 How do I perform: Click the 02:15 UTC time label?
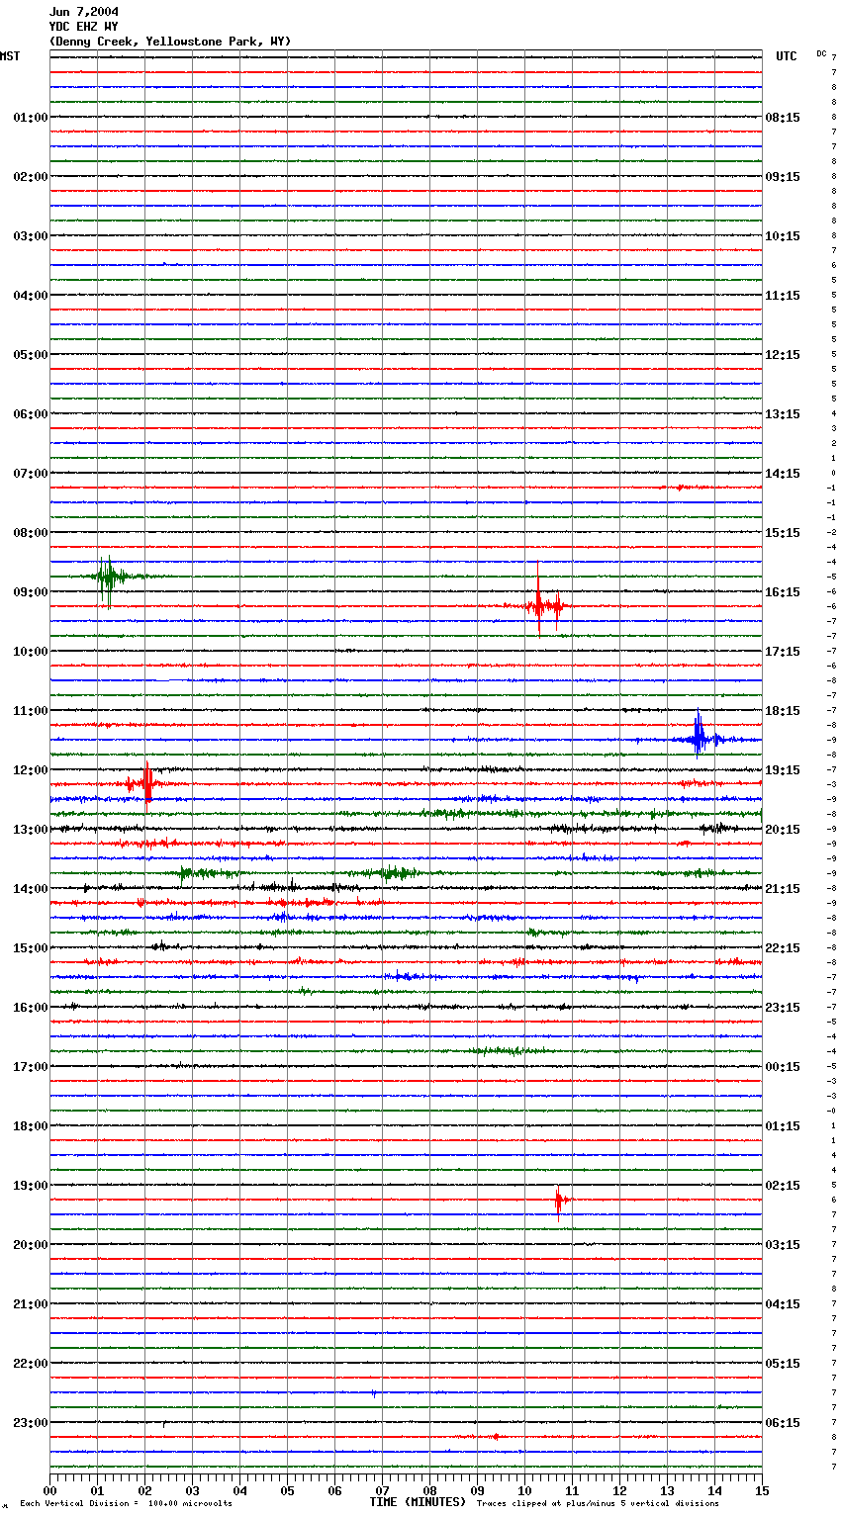(x=783, y=1186)
